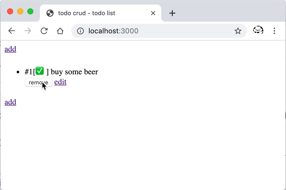Viewport: 286px width, 190px height.
Task: Reload the current page
Action: (x=44, y=31)
